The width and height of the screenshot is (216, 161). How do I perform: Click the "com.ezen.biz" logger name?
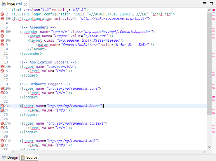(x=61, y=67)
